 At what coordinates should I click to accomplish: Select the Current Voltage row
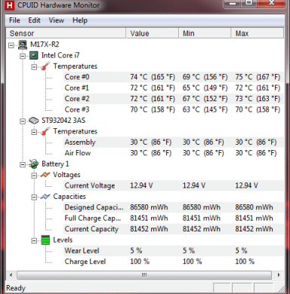[174, 185]
